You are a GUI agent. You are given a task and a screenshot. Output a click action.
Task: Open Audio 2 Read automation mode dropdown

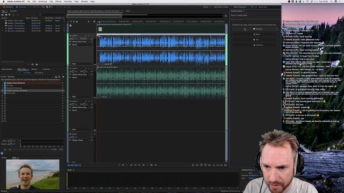(81, 96)
